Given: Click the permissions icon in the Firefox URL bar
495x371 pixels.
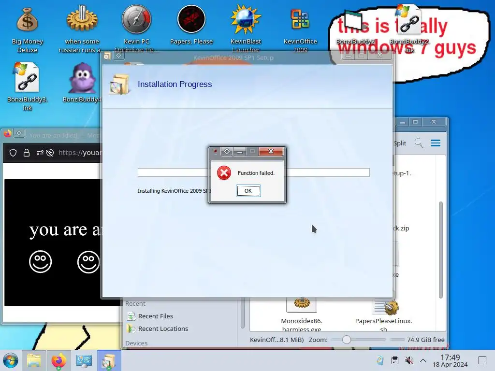Looking at the screenshot, I should click(40, 153).
